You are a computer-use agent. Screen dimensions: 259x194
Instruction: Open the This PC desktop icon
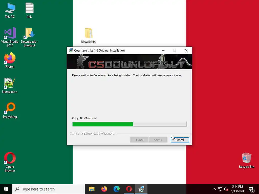coord(10,11)
